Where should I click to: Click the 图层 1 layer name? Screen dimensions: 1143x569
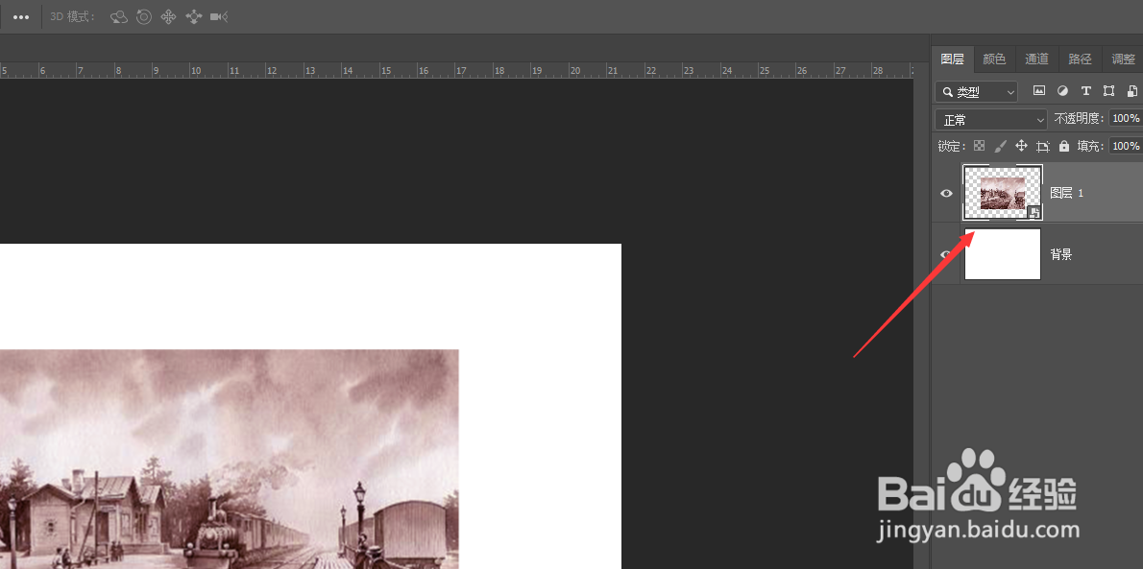(1066, 193)
